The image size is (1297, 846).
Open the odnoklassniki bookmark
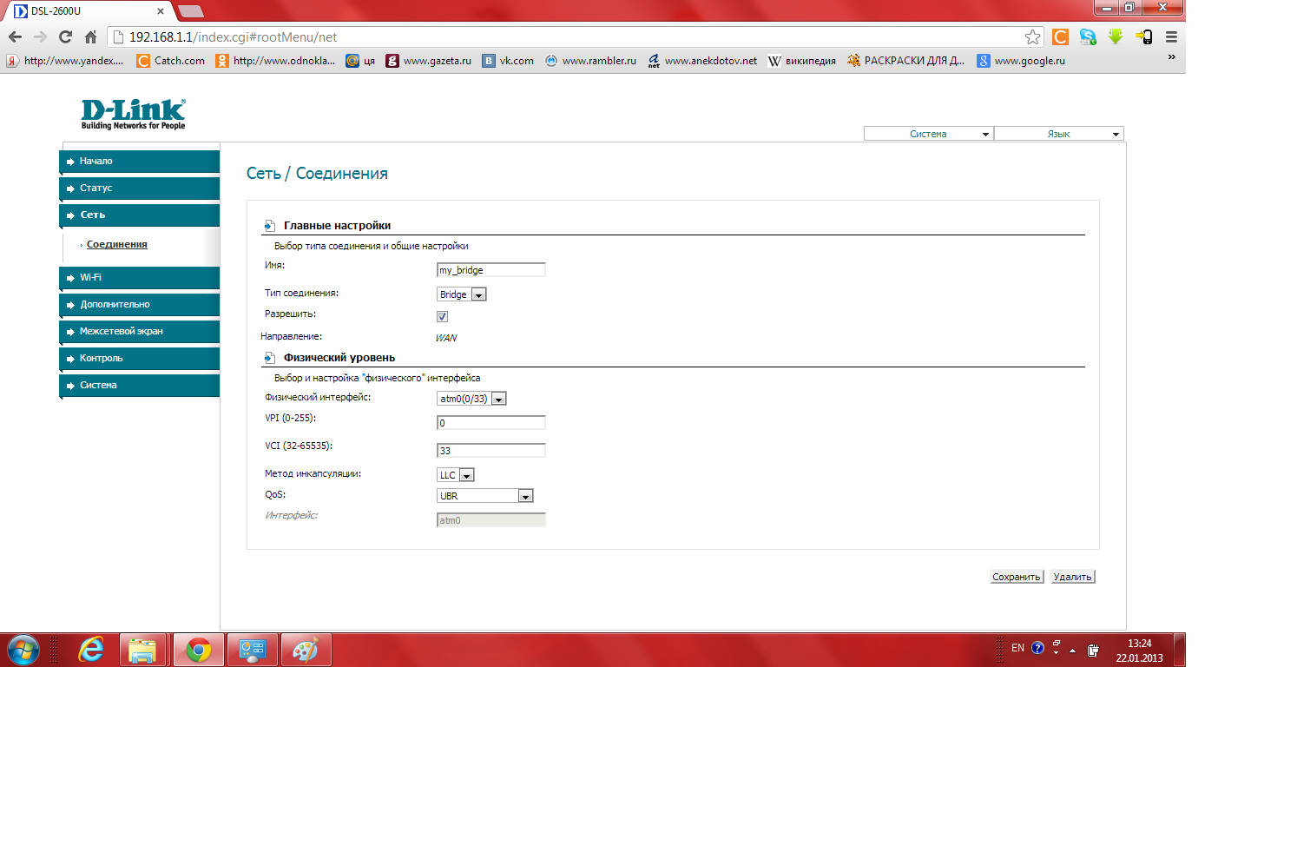(x=275, y=61)
